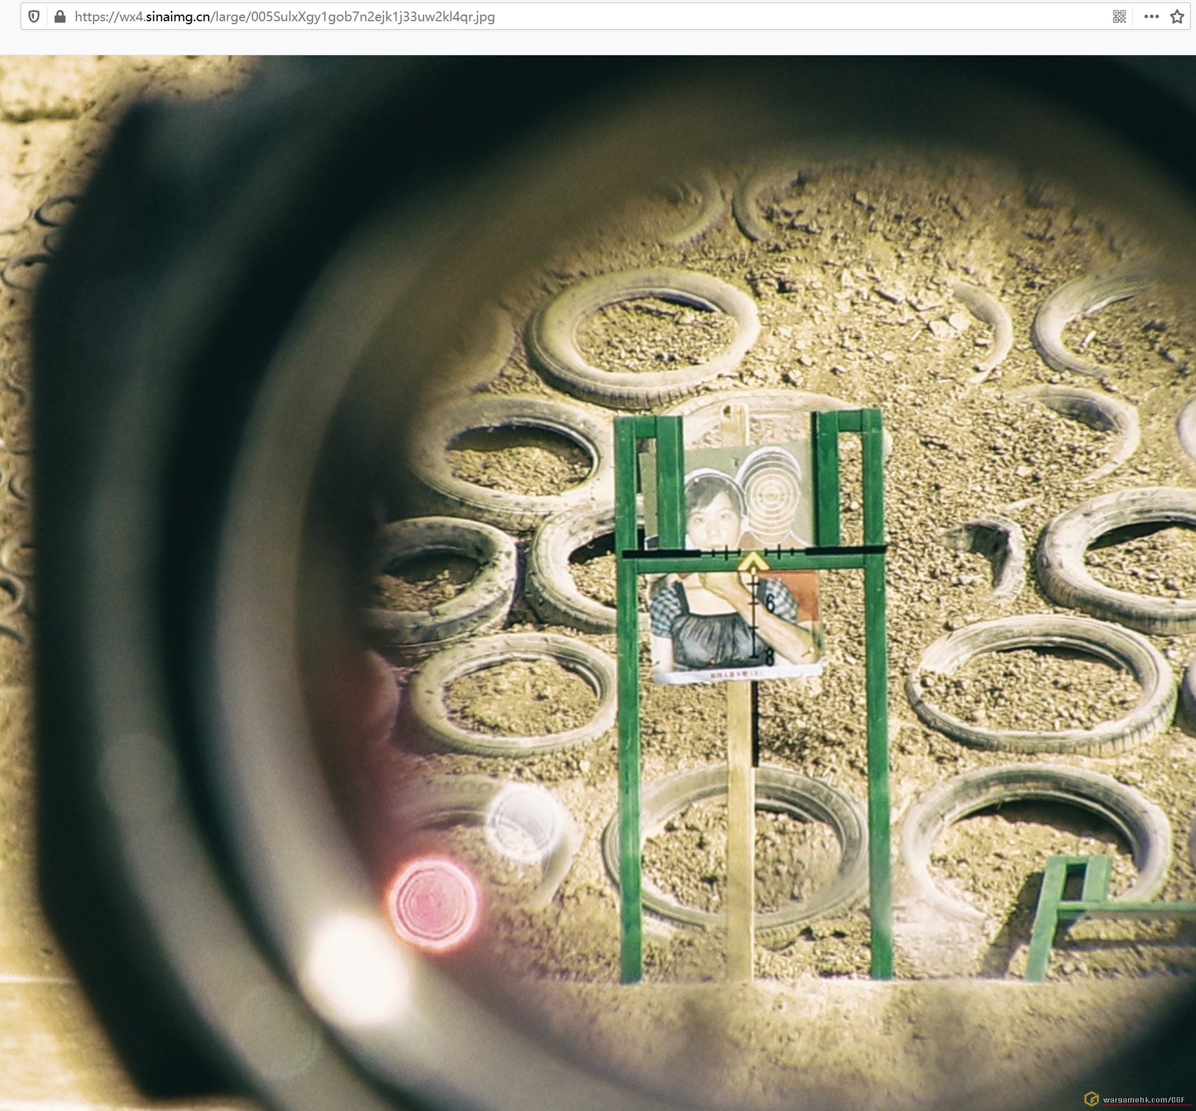The image size is (1196, 1111).
Task: Click the white translucent lens flare circle
Action: coord(523,822)
